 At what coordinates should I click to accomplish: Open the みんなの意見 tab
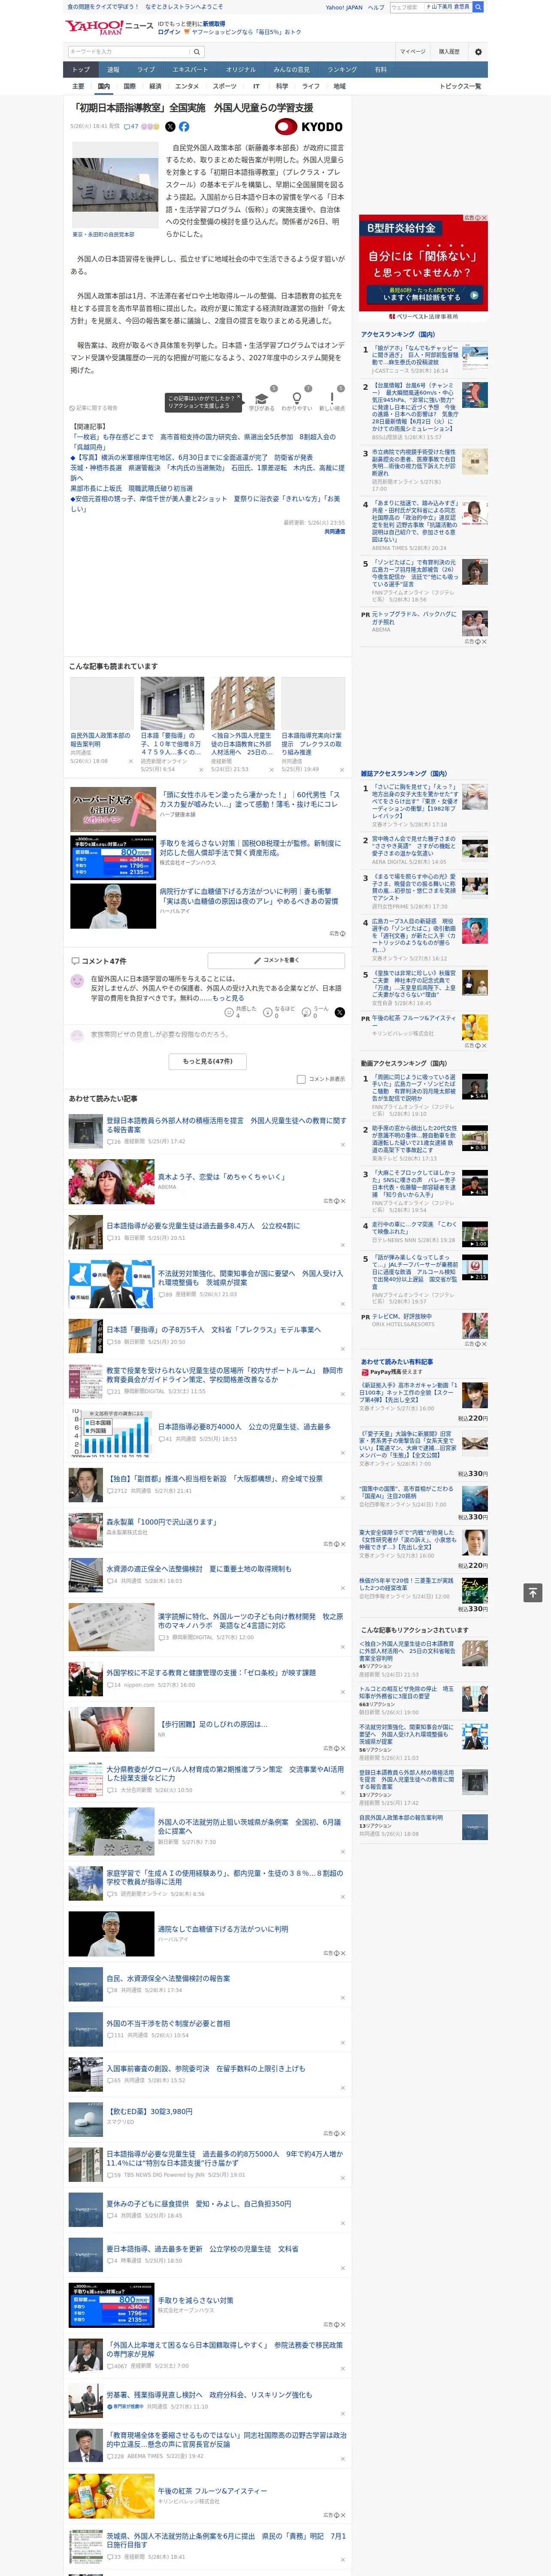pos(291,70)
